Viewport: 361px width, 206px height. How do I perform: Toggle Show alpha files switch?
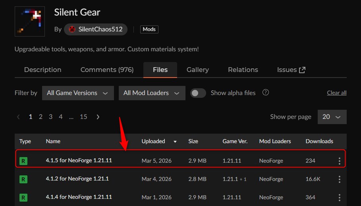click(198, 93)
